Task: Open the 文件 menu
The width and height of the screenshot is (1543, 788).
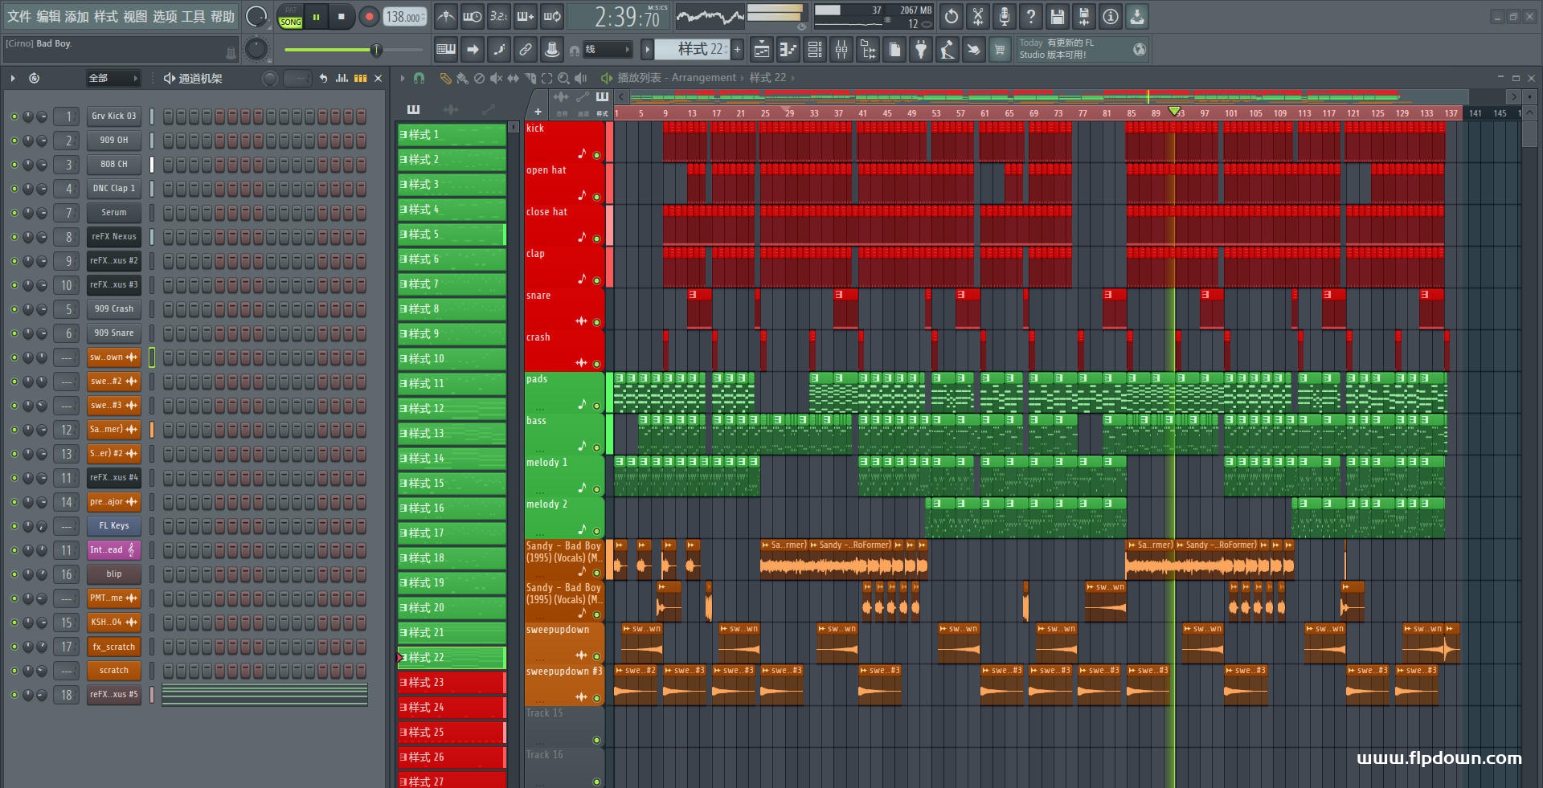Action: pyautogui.click(x=19, y=16)
